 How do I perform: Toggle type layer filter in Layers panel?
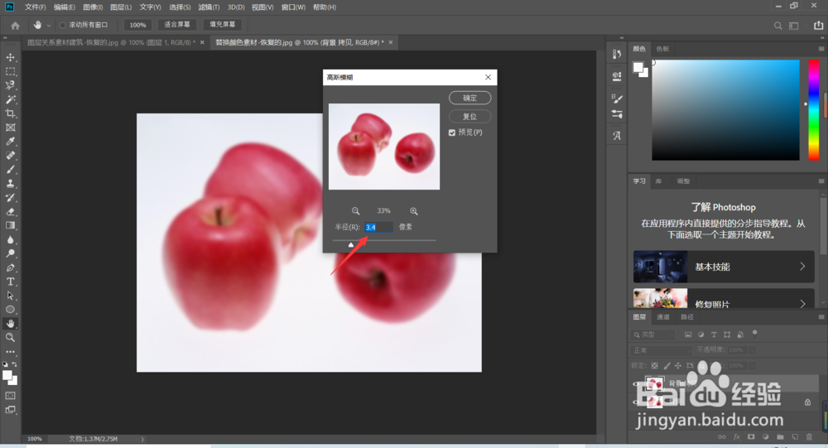714,335
